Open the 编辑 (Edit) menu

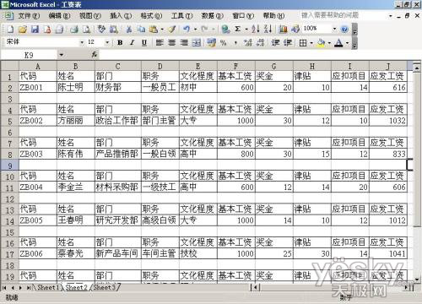59,16
